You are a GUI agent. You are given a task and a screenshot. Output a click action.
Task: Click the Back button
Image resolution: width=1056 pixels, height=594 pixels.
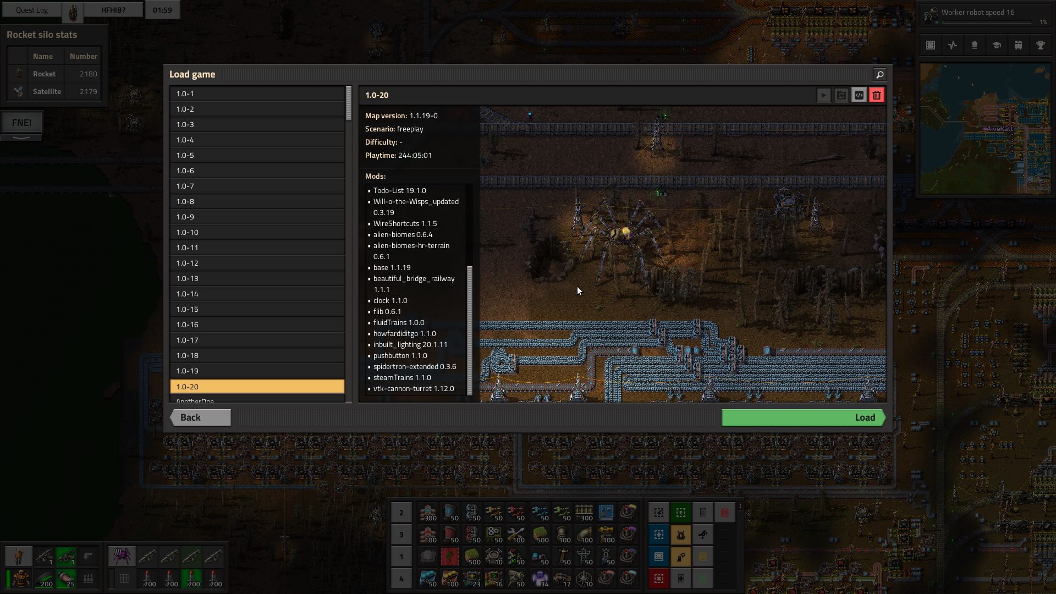[x=200, y=417]
